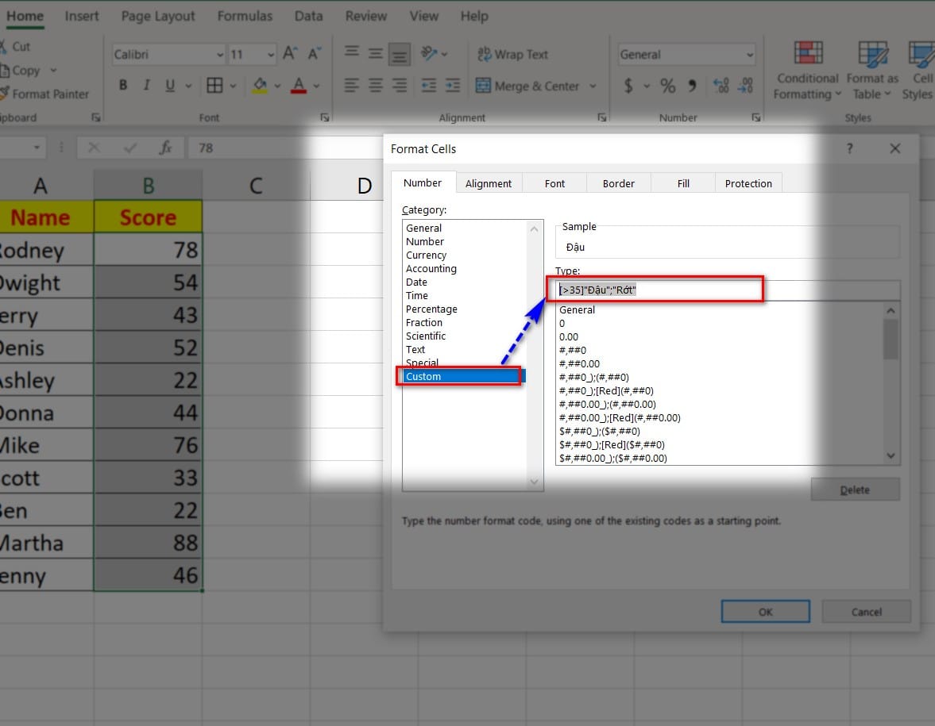This screenshot has width=935, height=726.
Task: Click the Format Painter brush icon
Action: pyautogui.click(x=4, y=94)
